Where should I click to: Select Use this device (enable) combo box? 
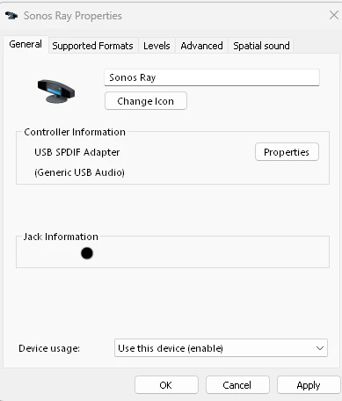pyautogui.click(x=221, y=348)
